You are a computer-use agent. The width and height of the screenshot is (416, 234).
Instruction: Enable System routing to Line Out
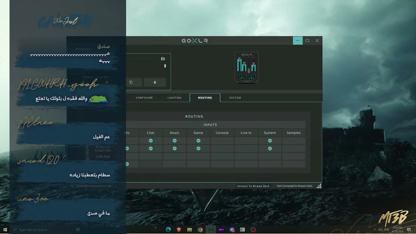[270, 156]
